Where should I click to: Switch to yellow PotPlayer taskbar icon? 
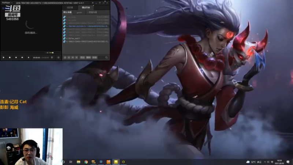coord(116,162)
